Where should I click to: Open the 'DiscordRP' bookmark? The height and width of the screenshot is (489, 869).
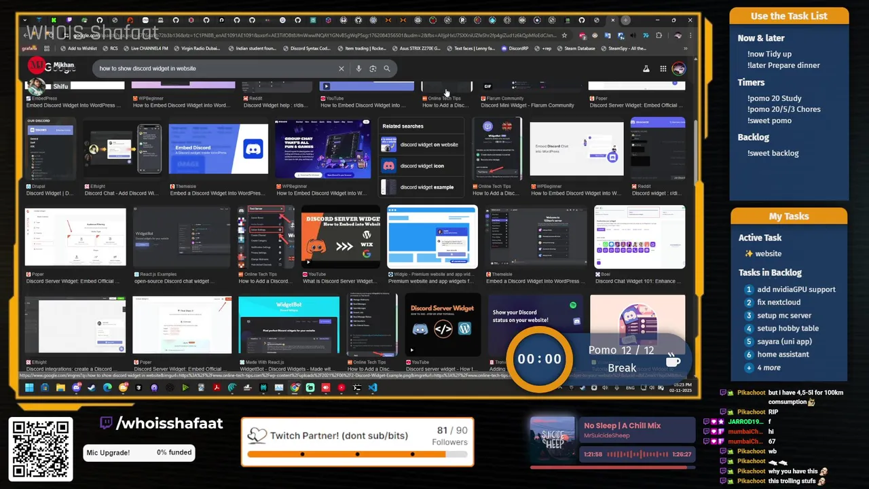click(515, 48)
